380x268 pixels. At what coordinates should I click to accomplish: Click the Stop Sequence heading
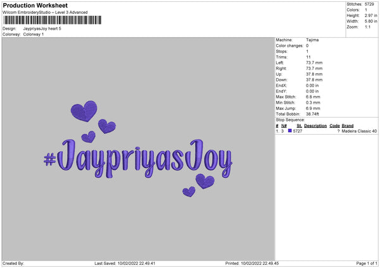(290, 119)
